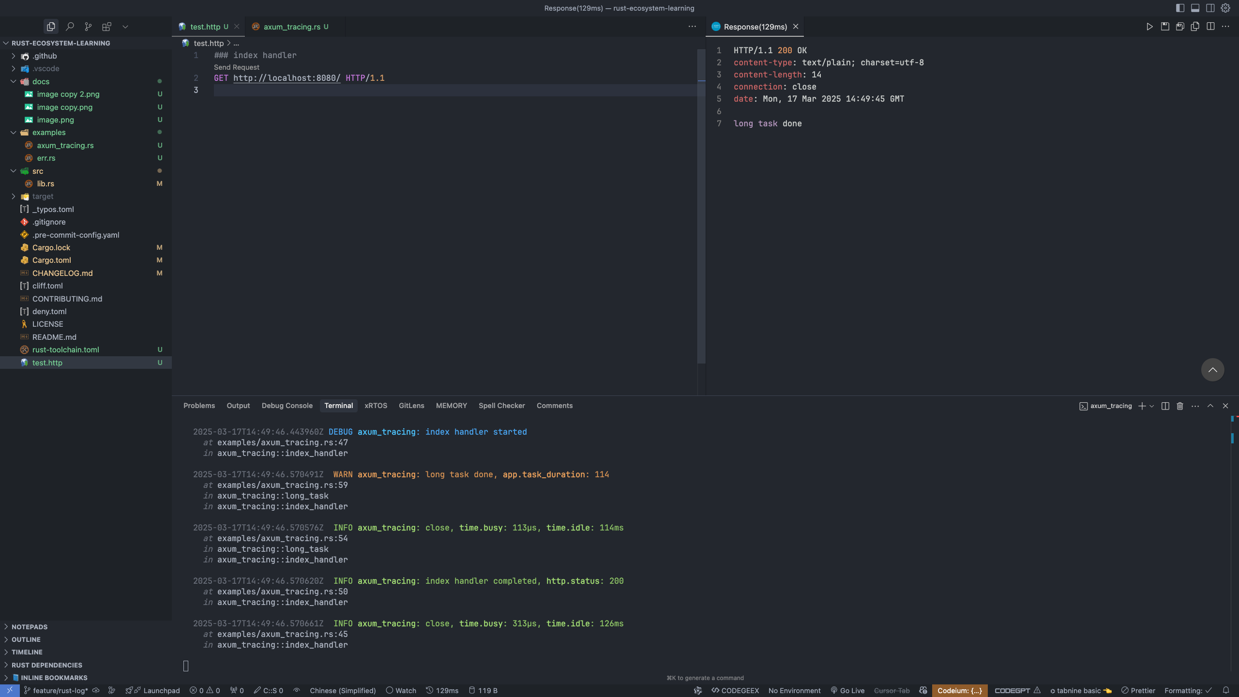Add new terminal with plus icon

pyautogui.click(x=1142, y=406)
